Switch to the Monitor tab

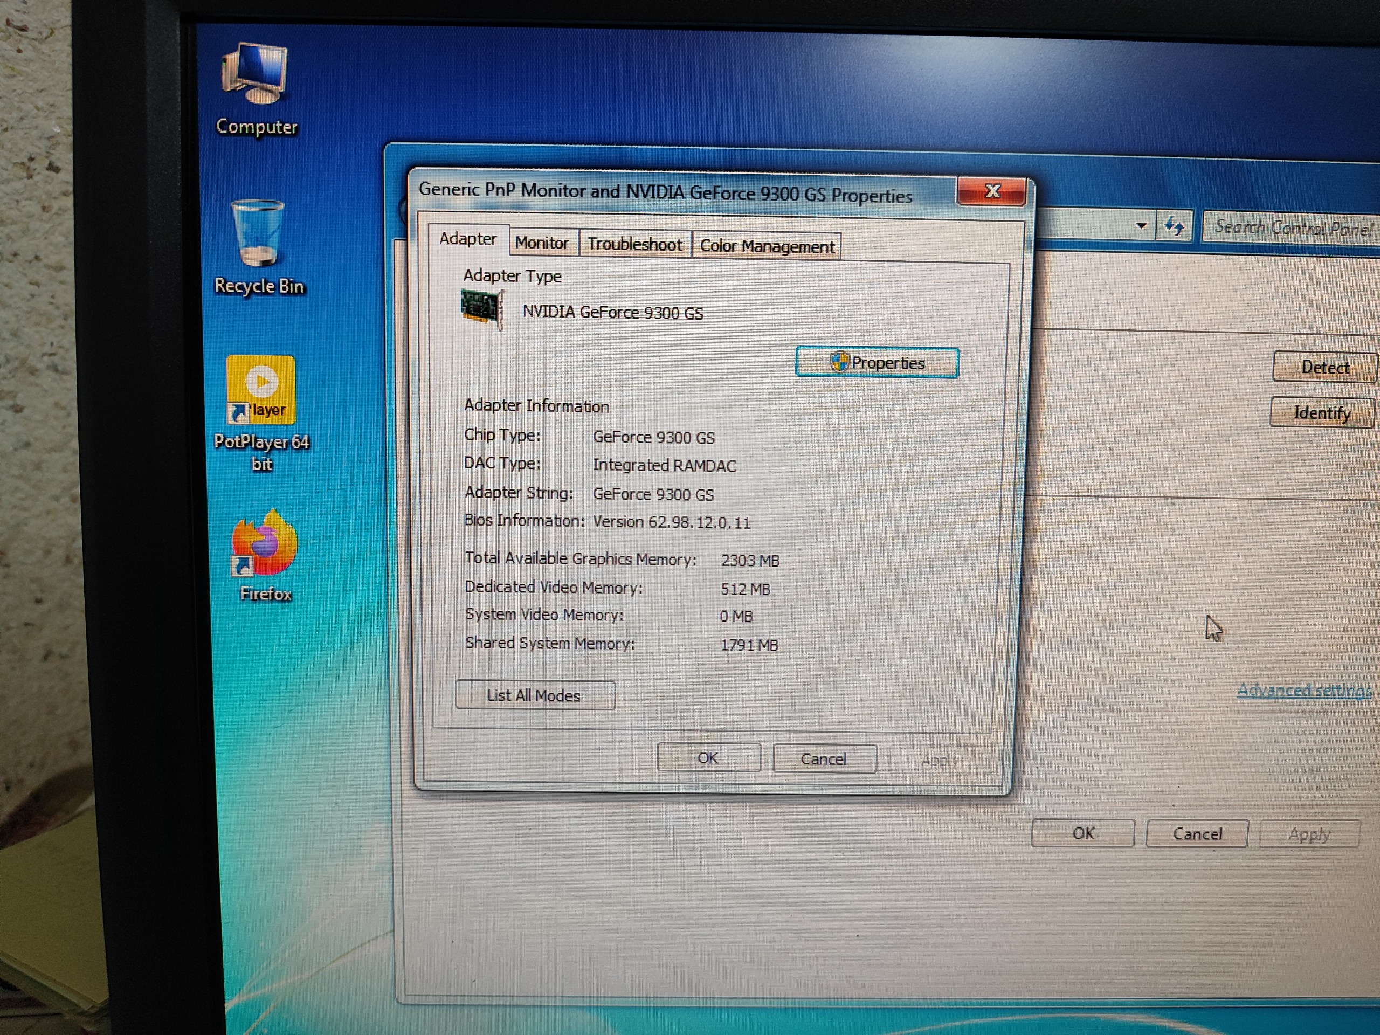(542, 243)
